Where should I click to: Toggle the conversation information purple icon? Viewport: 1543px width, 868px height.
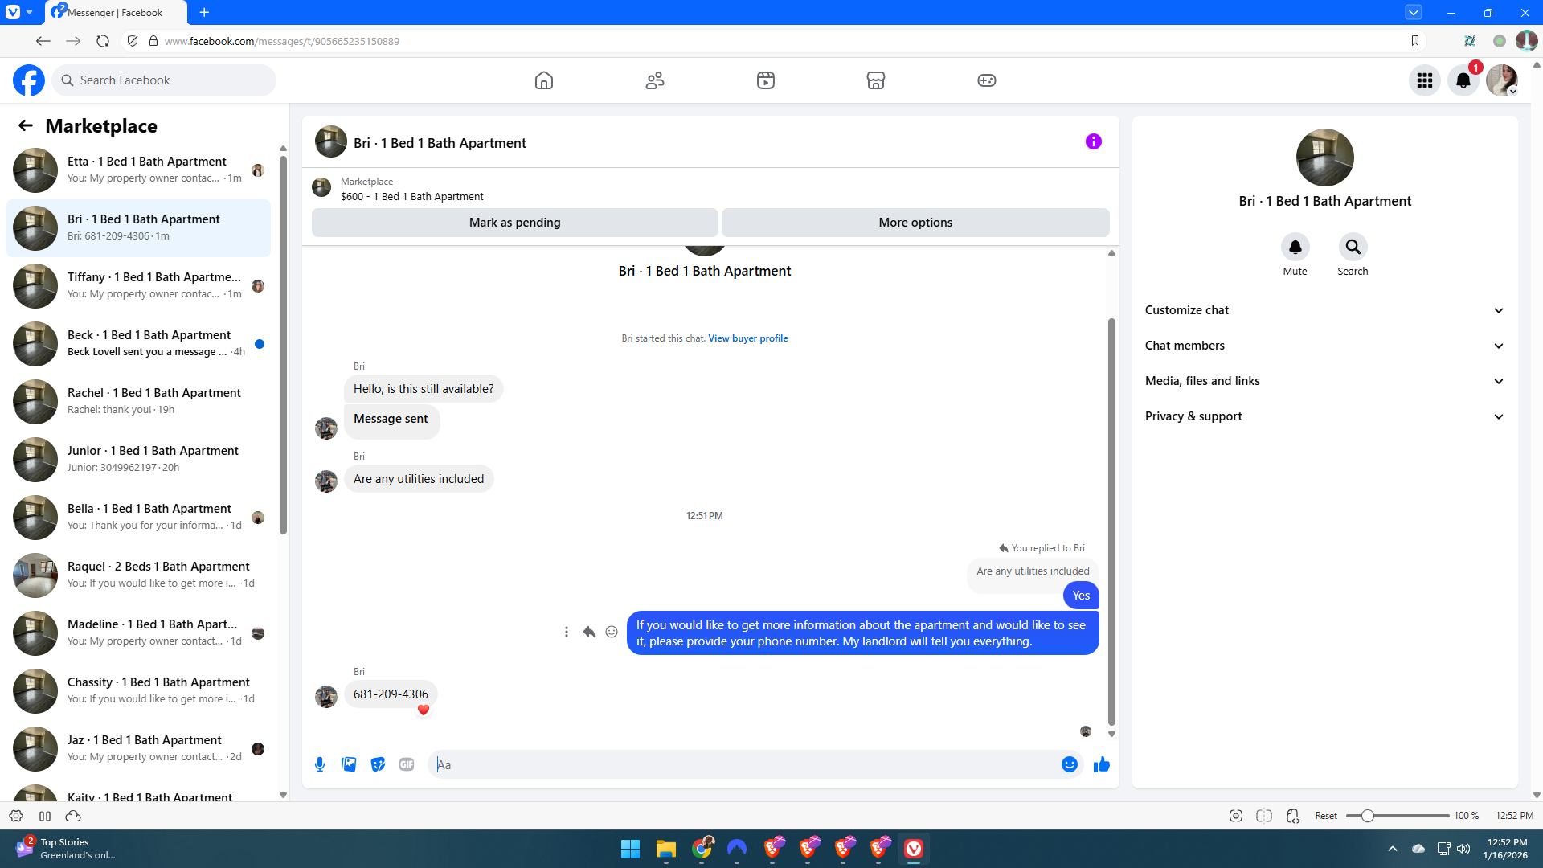(x=1093, y=142)
